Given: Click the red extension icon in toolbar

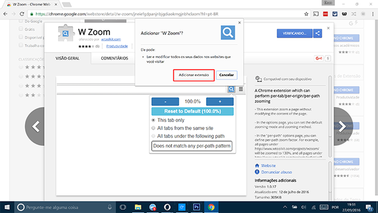Looking at the screenshot, I should pos(325,14).
